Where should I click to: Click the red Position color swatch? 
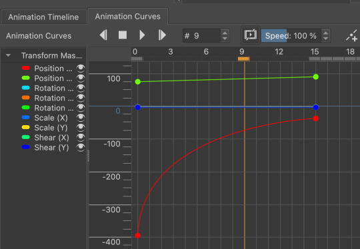(26, 68)
